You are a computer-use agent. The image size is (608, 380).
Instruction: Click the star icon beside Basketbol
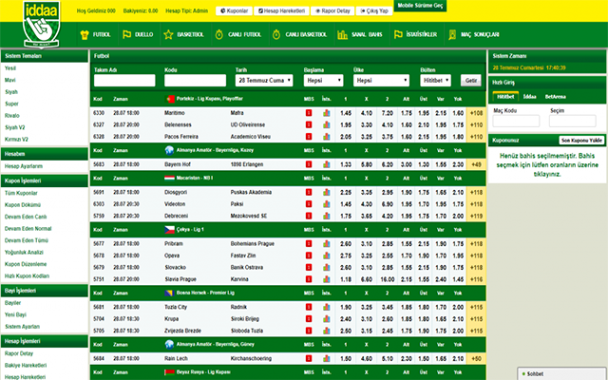169,34
